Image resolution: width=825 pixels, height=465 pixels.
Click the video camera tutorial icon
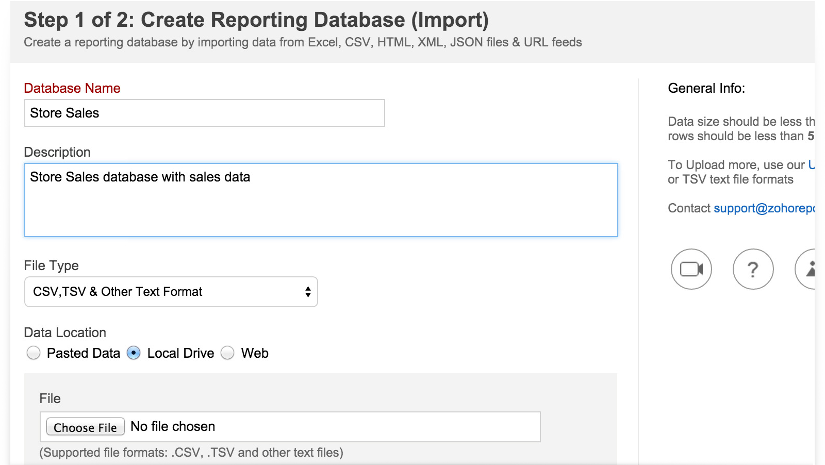[x=691, y=269]
